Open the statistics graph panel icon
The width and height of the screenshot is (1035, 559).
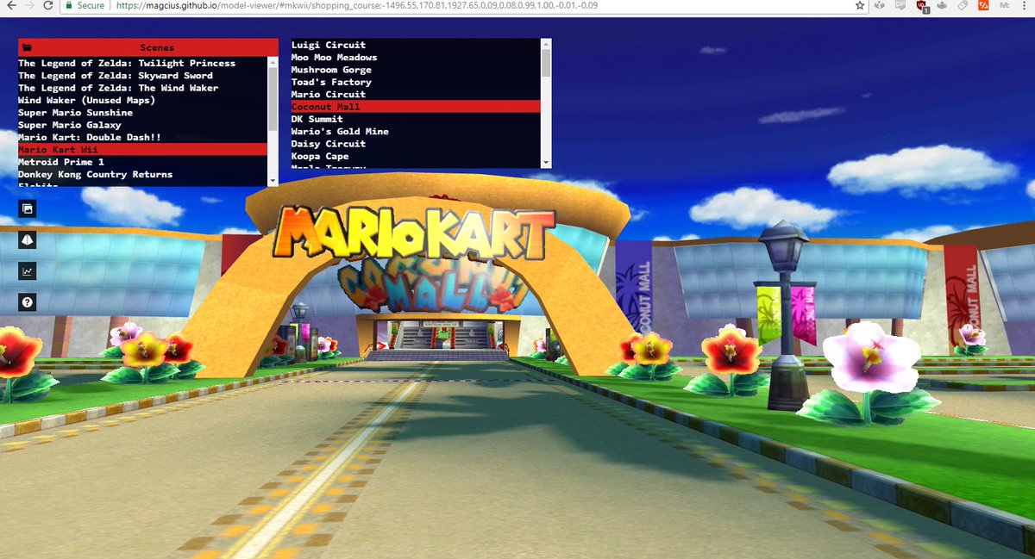pyautogui.click(x=28, y=270)
